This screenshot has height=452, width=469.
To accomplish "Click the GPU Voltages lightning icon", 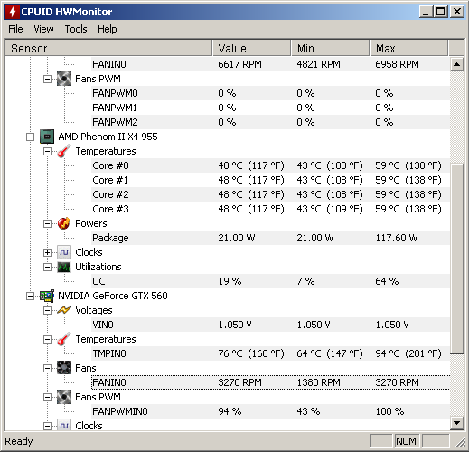I will (64, 310).
